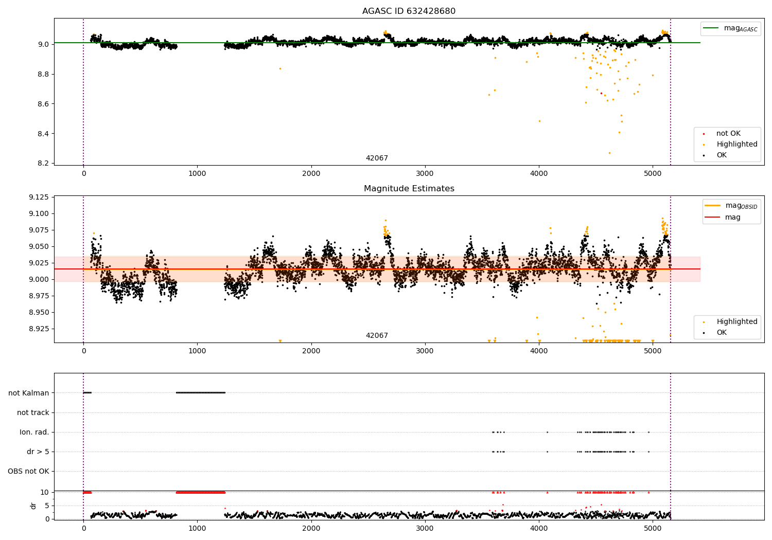
Task: Click the 8.925 y-axis tick label
Action: click(x=39, y=329)
